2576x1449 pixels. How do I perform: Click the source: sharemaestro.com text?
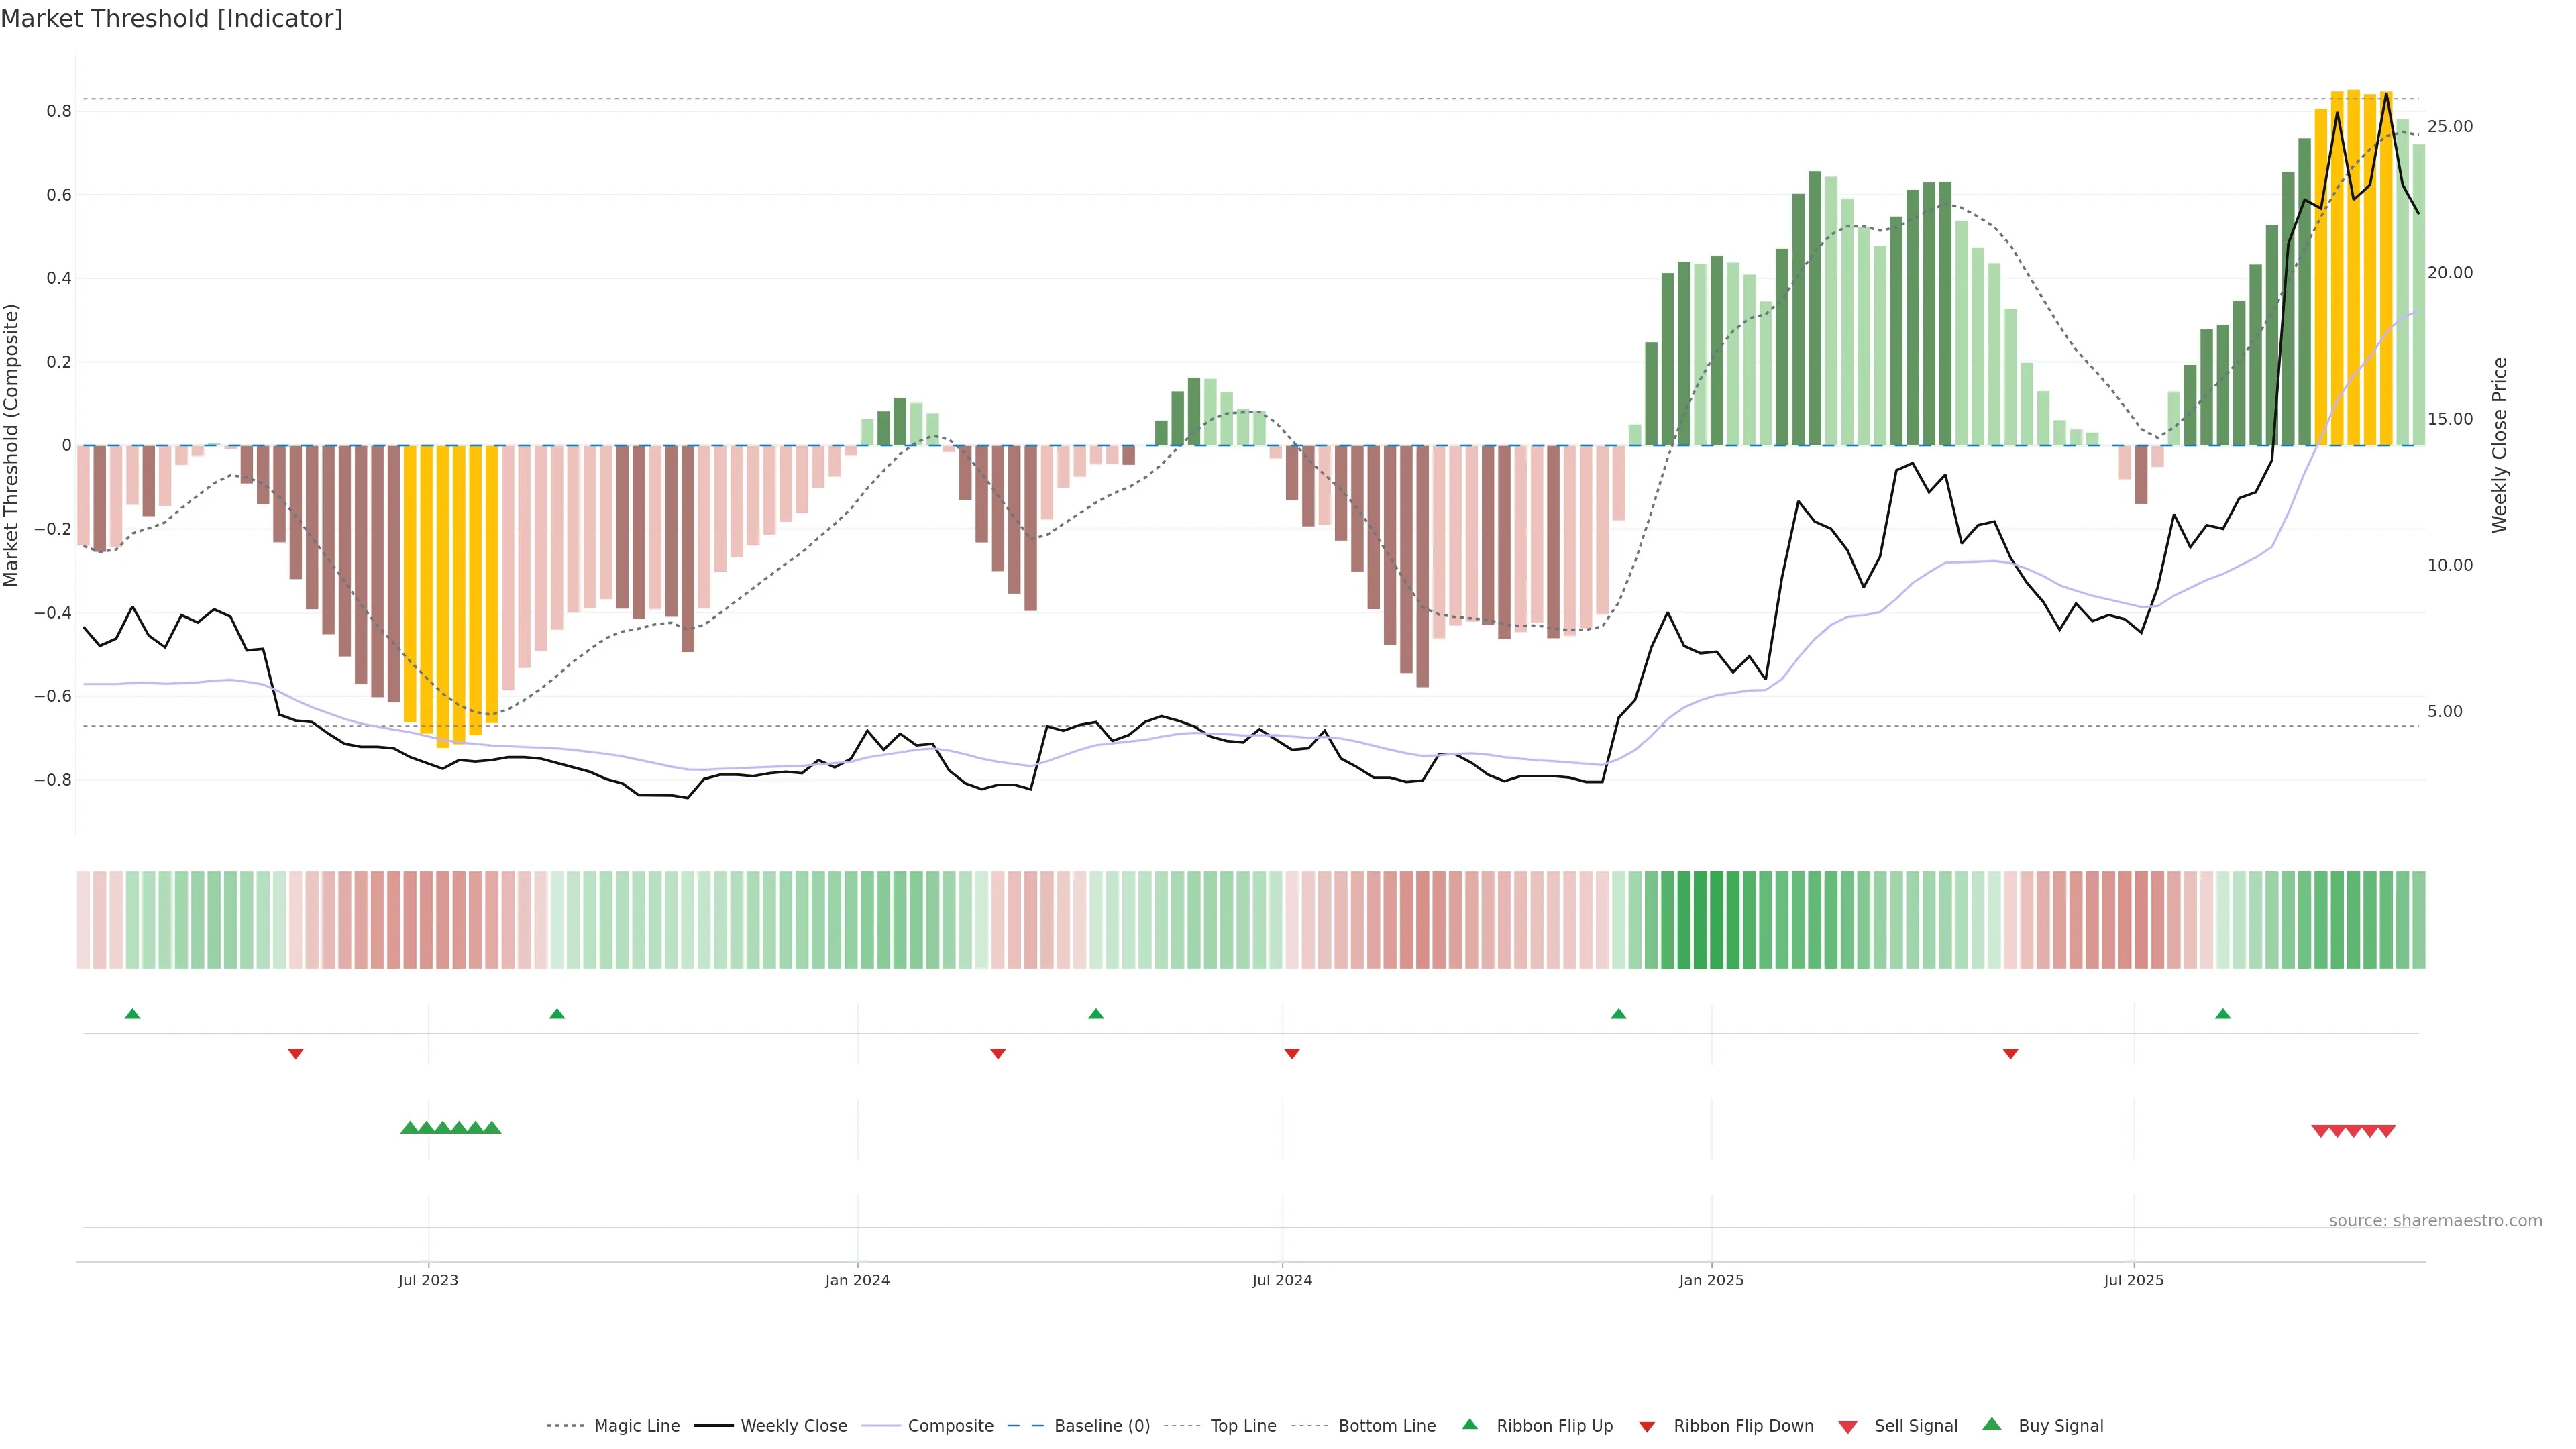pos(2435,1220)
